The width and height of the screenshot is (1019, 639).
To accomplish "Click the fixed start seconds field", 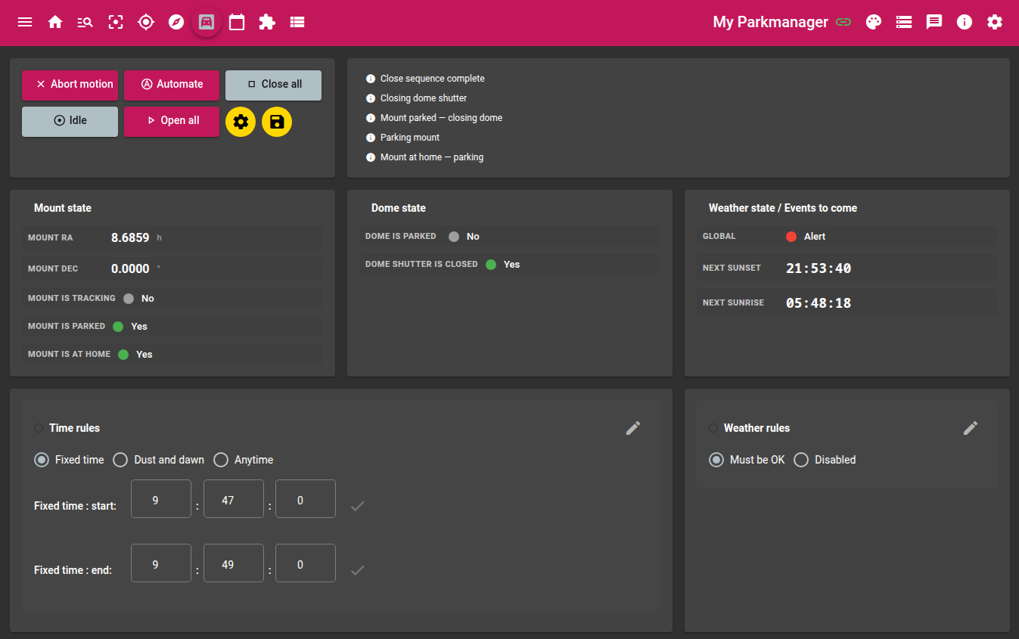I will coord(306,499).
